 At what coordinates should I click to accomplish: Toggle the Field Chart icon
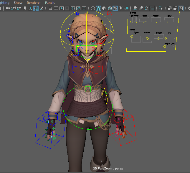click(73, 8)
